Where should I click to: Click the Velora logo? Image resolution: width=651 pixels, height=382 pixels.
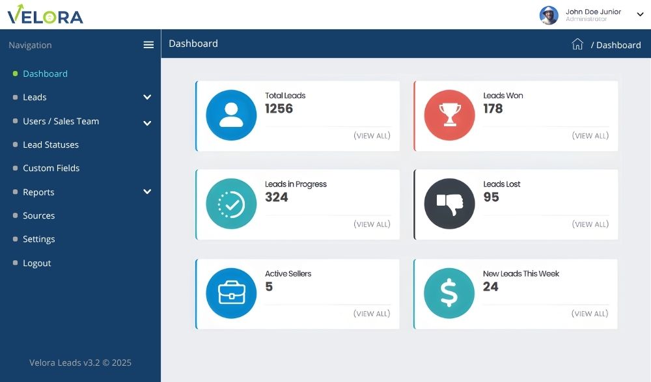click(46, 14)
